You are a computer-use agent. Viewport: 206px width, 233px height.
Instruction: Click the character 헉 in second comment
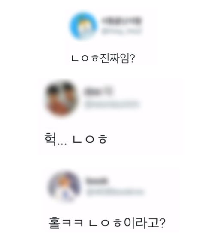(50, 139)
